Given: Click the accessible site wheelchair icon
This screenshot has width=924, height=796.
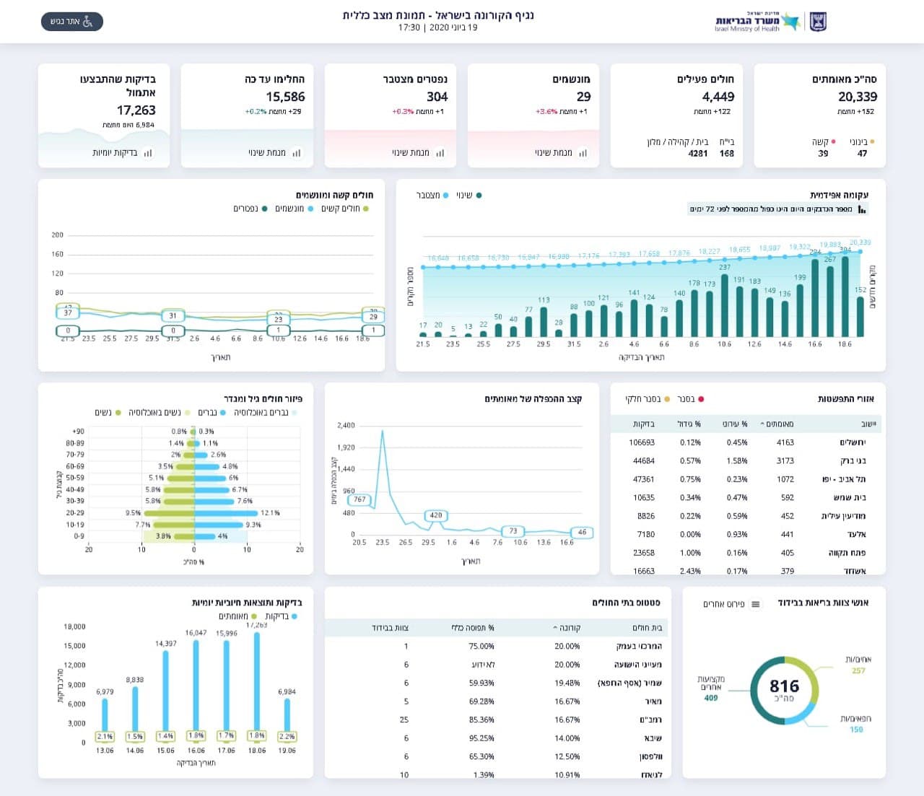Looking at the screenshot, I should point(88,22).
